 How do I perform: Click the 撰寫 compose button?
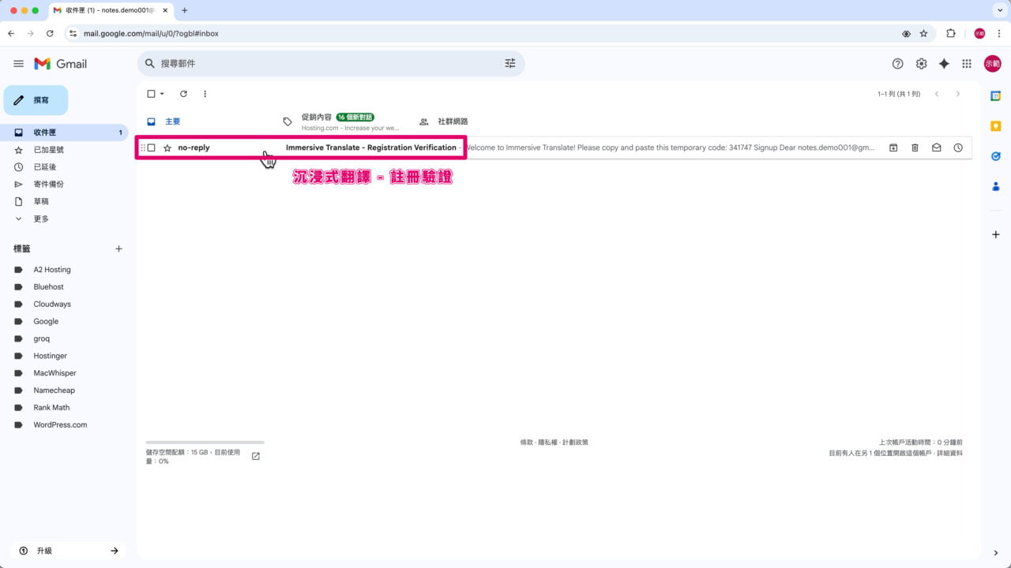(x=36, y=100)
